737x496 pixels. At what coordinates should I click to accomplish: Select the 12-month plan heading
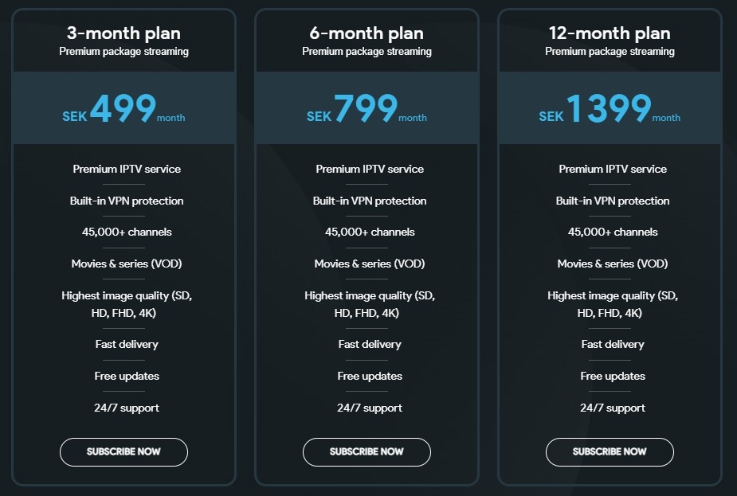610,33
